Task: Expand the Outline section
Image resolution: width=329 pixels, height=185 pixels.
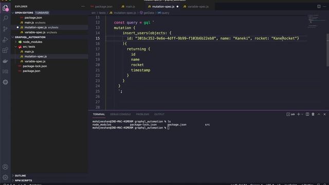Action: click(13, 176)
